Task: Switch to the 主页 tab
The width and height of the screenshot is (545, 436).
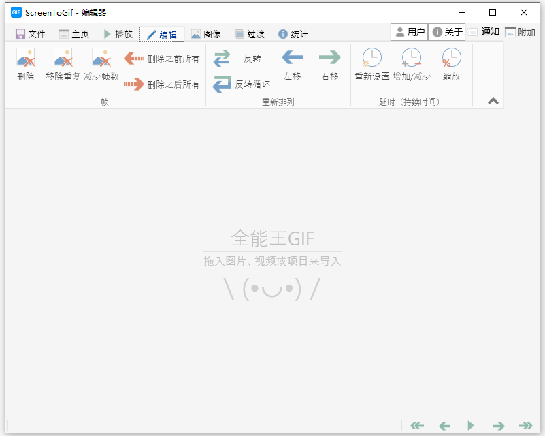Action: (74, 34)
